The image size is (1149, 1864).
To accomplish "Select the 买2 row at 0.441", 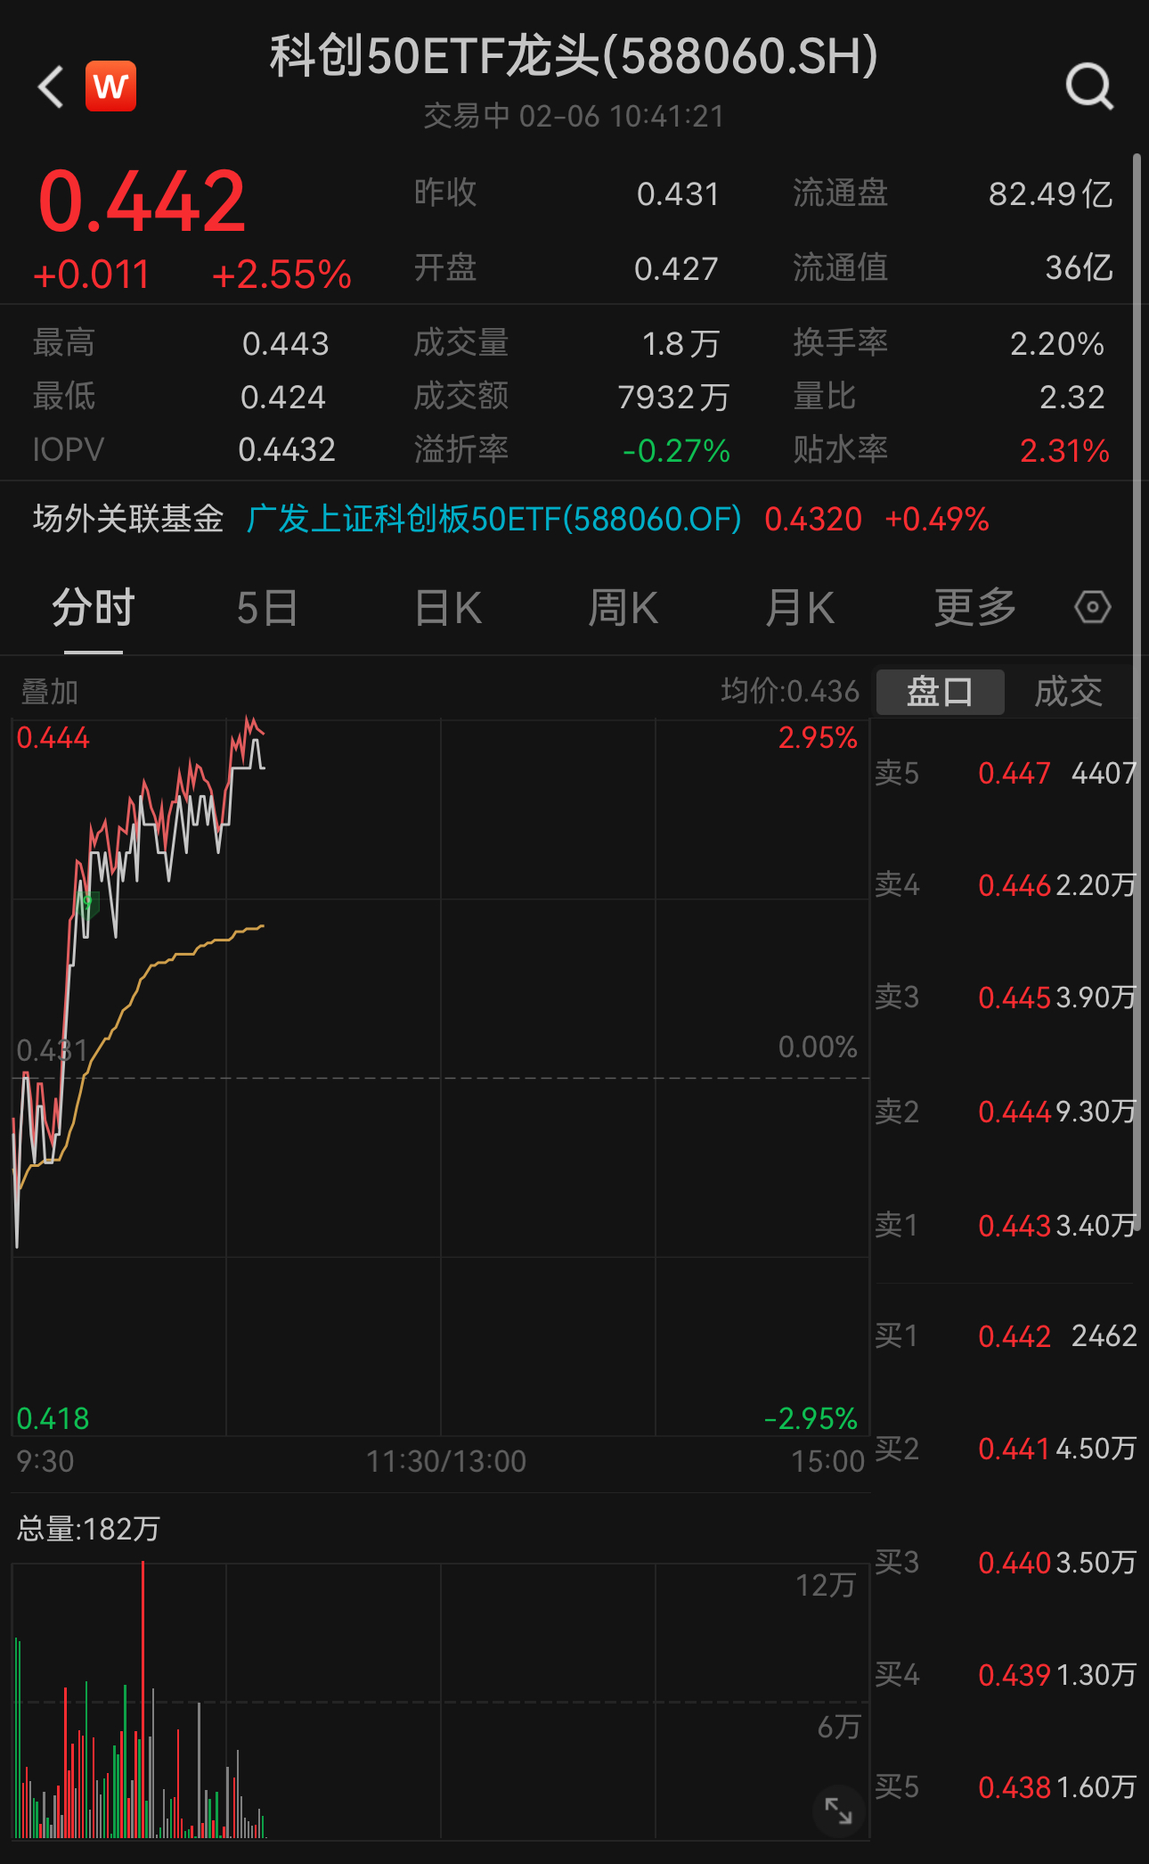I will coord(1006,1449).
